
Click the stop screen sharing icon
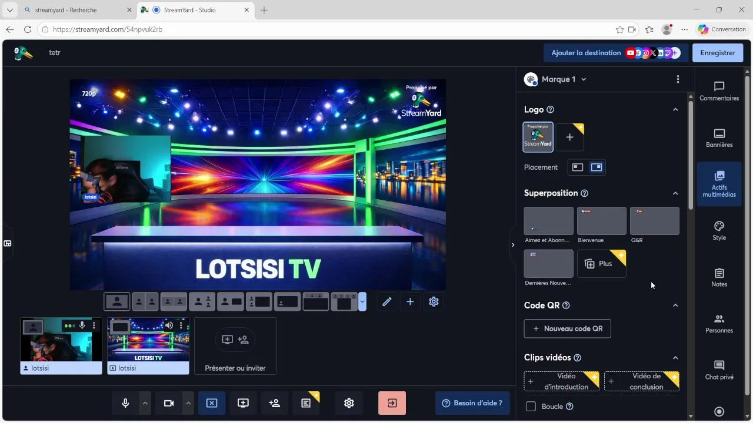click(x=212, y=403)
